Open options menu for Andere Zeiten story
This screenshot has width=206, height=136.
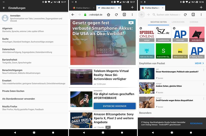(x=204, y=84)
